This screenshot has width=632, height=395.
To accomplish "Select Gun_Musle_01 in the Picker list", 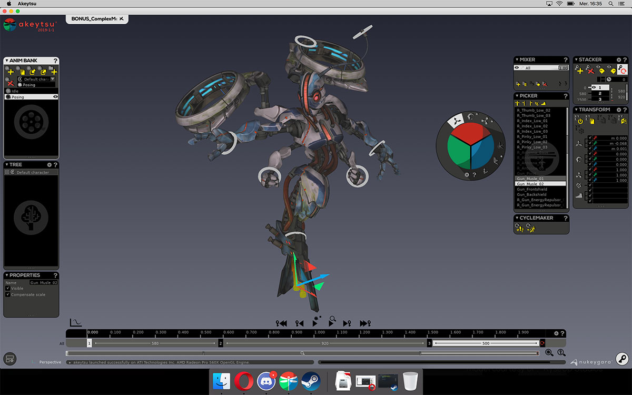I will click(540, 179).
